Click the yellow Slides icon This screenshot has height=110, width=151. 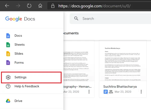coord(8,54)
